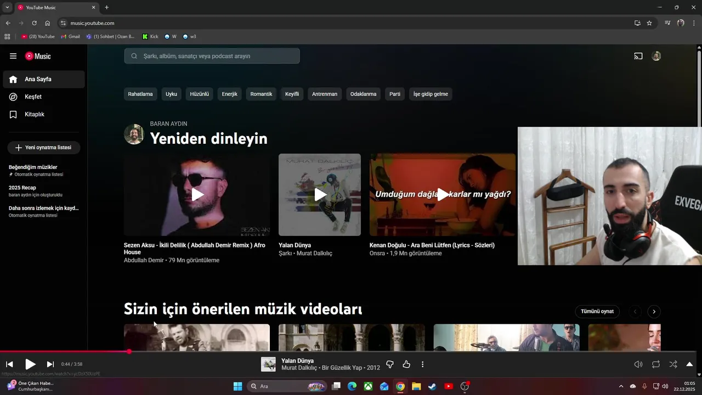Select the Parti mood chip
The image size is (702, 395).
(x=395, y=94)
